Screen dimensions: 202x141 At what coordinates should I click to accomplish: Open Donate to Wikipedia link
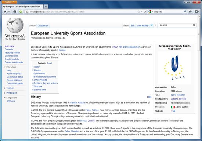[14, 62]
